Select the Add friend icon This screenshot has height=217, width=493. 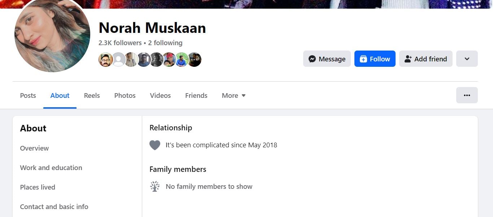pyautogui.click(x=407, y=58)
